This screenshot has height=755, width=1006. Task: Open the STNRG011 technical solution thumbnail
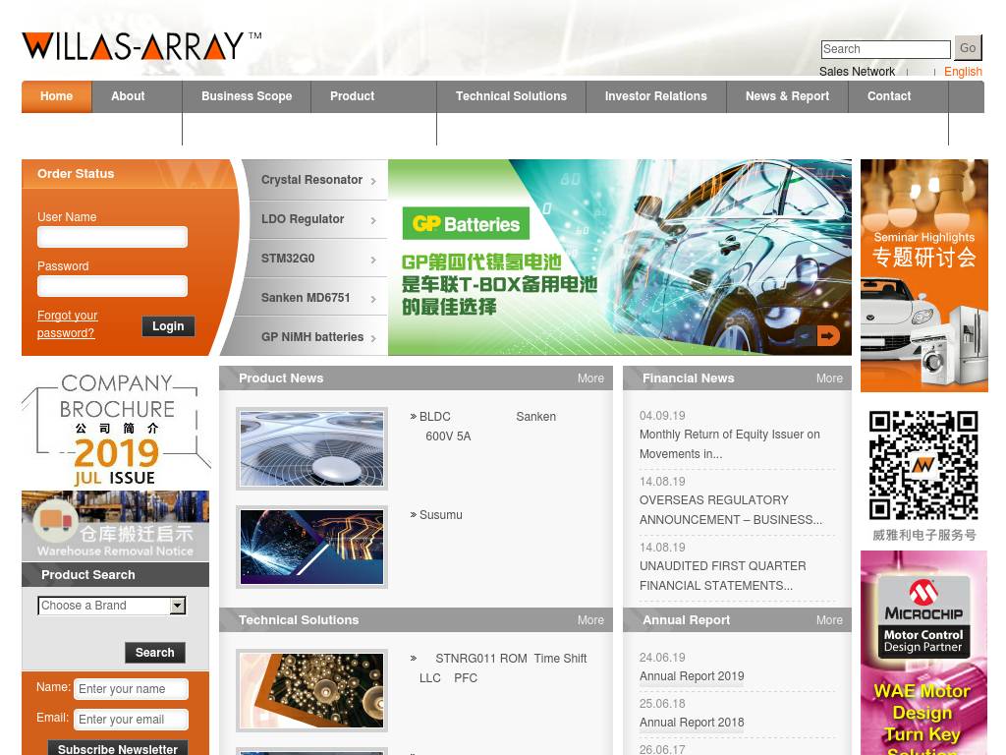coord(311,690)
